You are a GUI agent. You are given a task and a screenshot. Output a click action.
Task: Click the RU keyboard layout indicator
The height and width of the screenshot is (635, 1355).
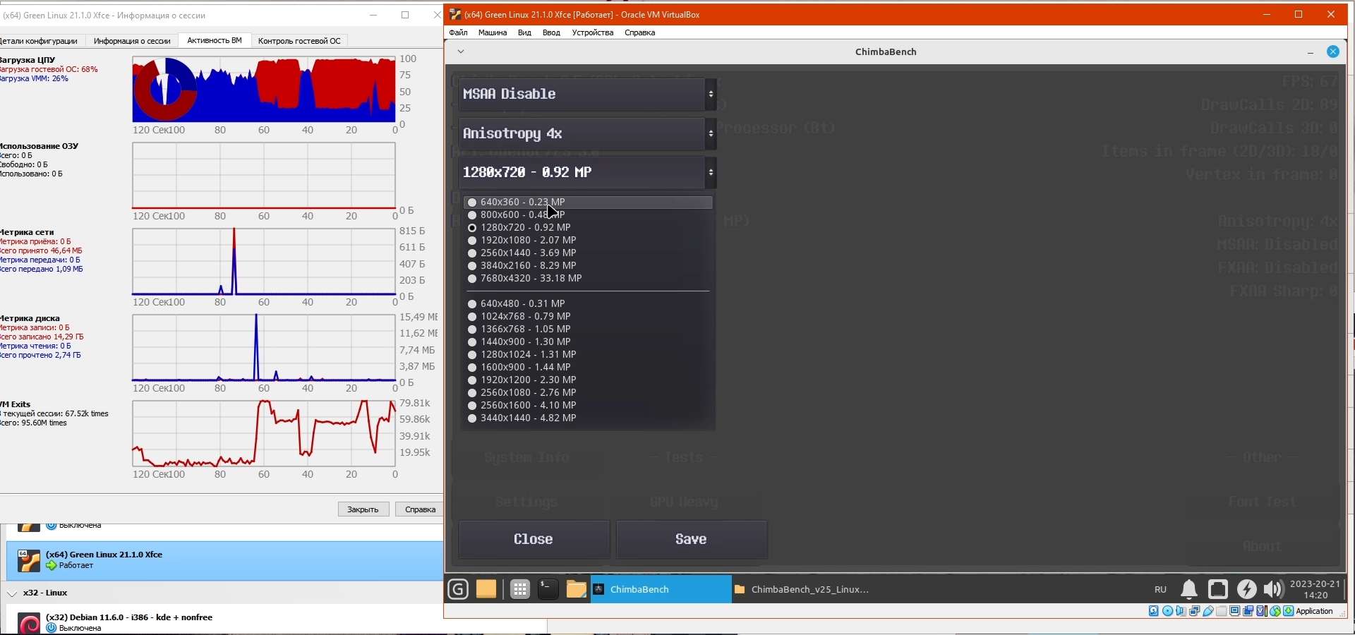click(1160, 589)
